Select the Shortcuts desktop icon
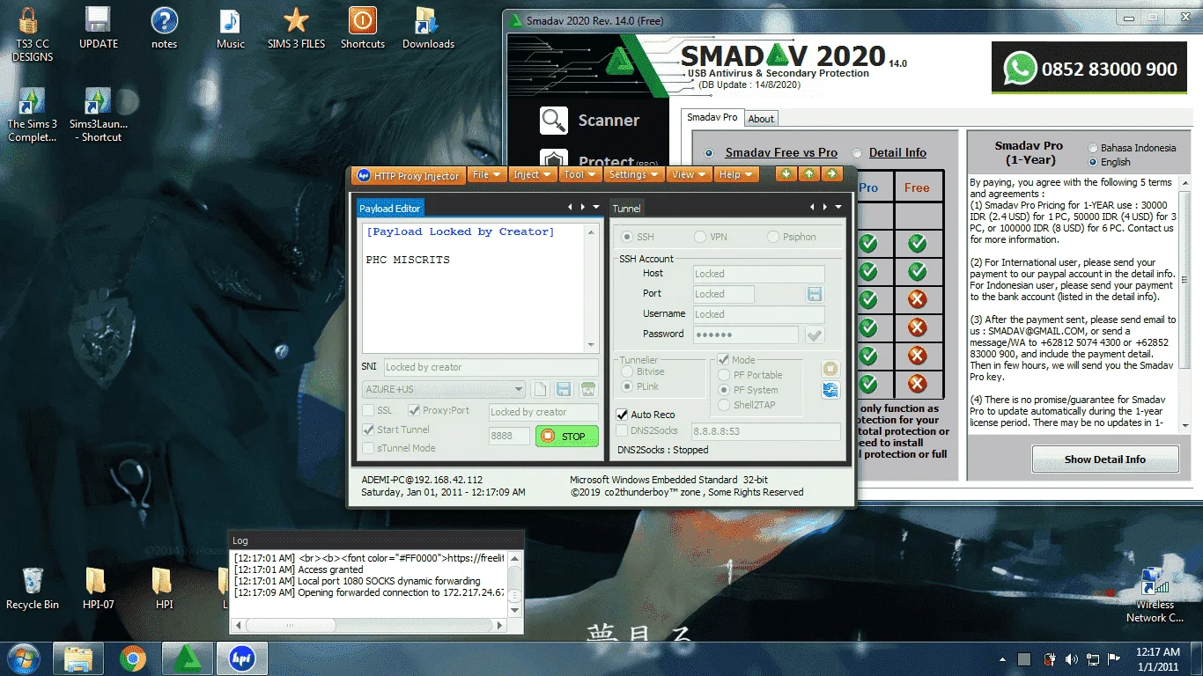The height and width of the screenshot is (676, 1203). pyautogui.click(x=363, y=29)
